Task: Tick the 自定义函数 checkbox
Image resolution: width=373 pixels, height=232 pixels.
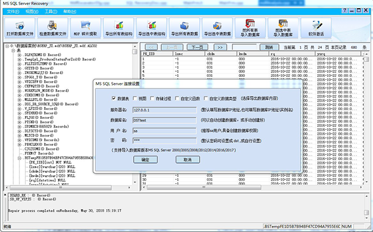Action: [177, 98]
